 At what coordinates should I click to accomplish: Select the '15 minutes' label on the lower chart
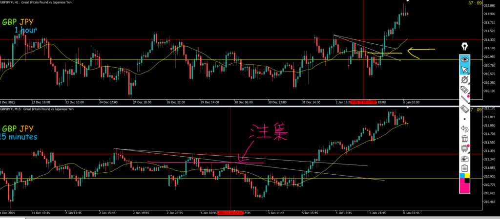pos(19,137)
